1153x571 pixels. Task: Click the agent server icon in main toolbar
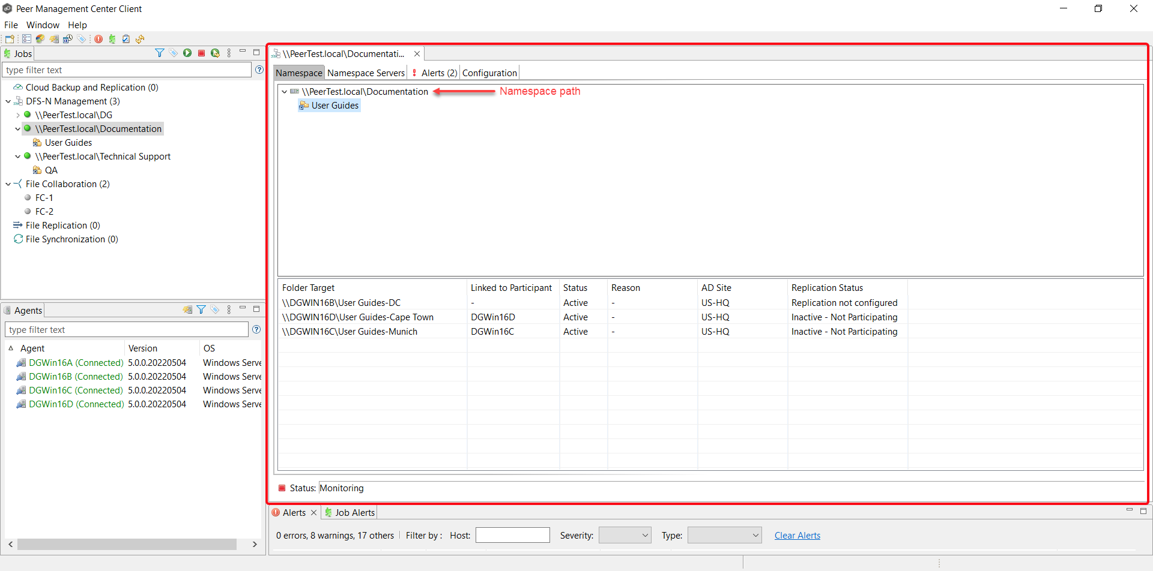tap(54, 39)
